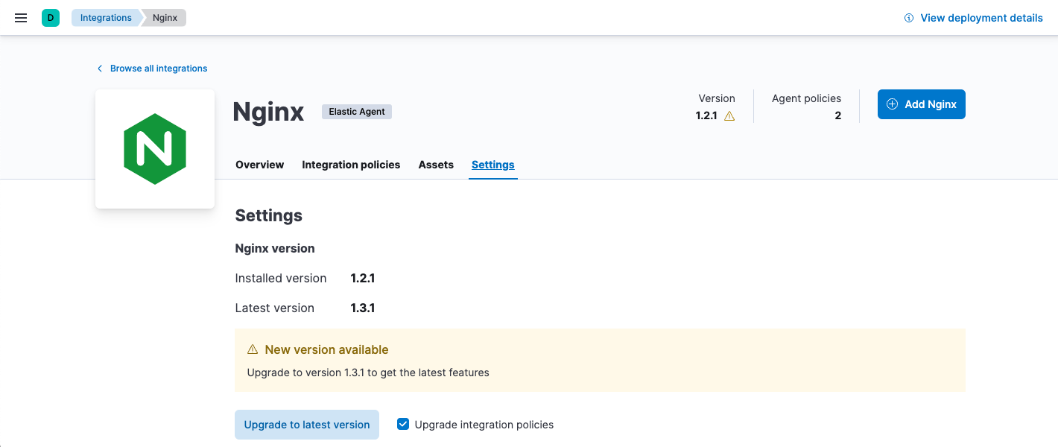
Task: Switch to the Overview tab
Action: pos(259,165)
